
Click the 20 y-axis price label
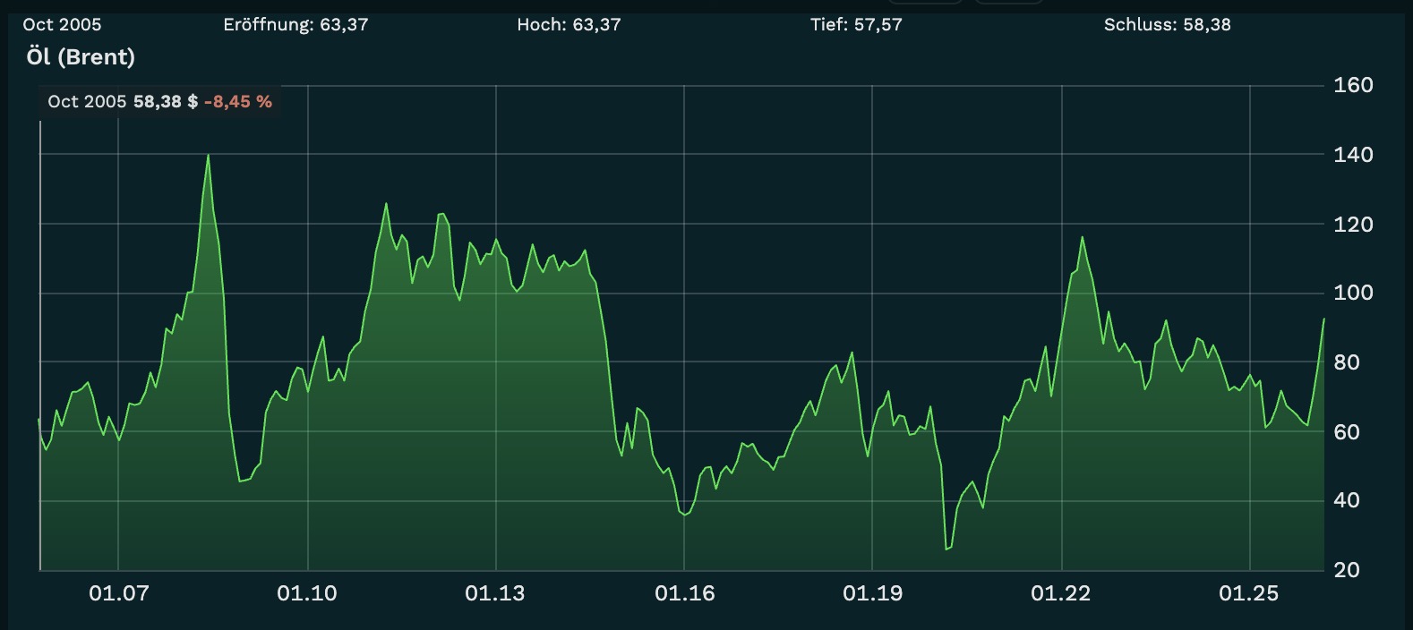[x=1347, y=570]
